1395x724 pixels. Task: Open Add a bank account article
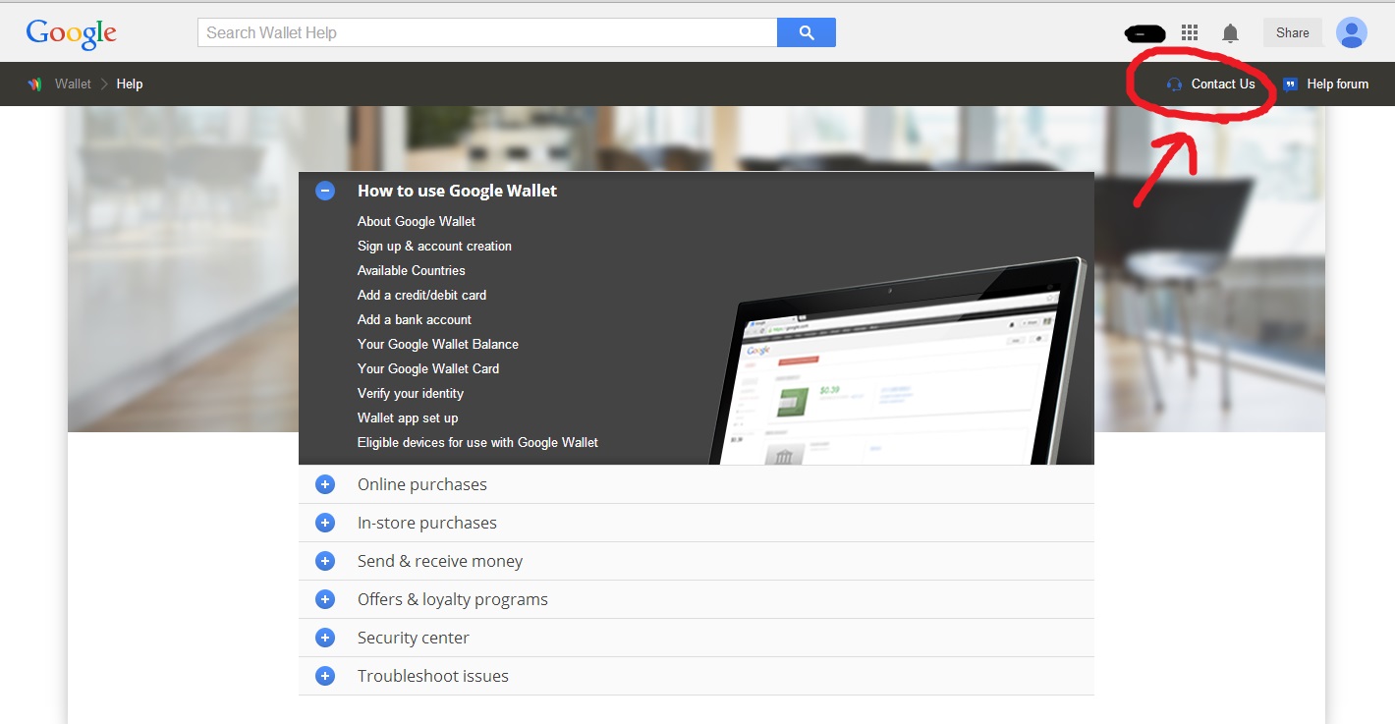coord(415,319)
